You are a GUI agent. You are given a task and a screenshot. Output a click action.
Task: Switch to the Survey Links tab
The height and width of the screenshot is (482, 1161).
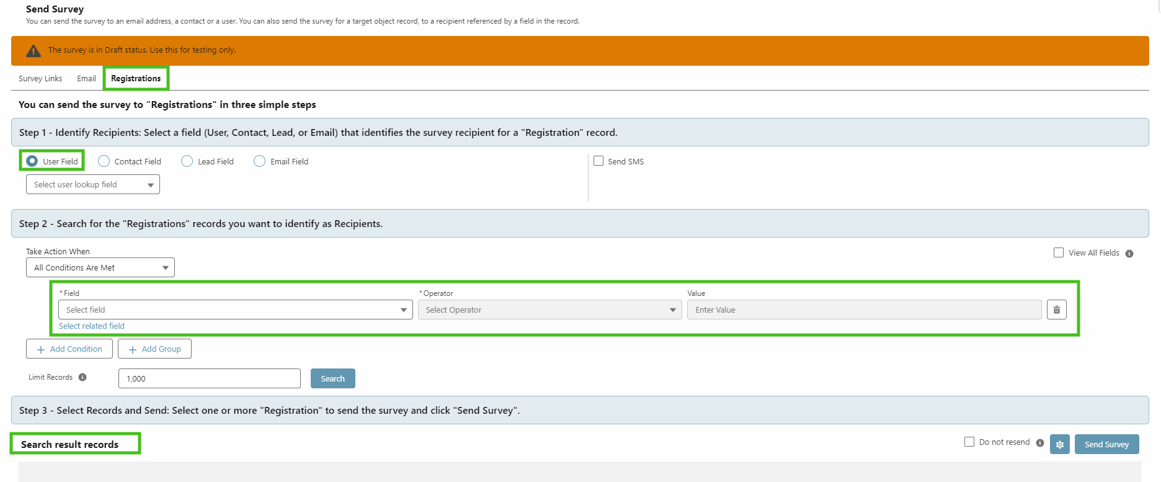click(x=40, y=79)
